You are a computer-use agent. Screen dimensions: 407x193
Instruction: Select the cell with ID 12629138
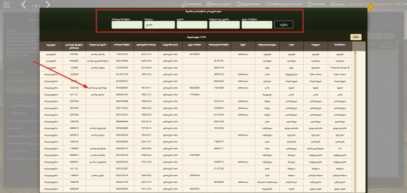click(x=74, y=88)
